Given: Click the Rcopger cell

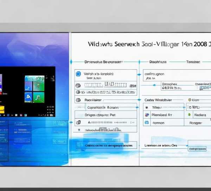Looking at the screenshot, I should click(x=198, y=123).
